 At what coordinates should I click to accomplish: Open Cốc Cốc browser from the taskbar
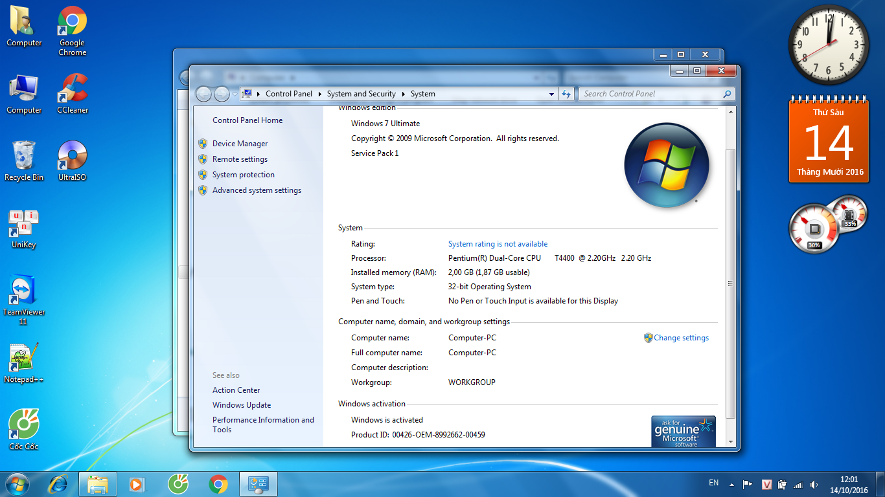coord(178,484)
